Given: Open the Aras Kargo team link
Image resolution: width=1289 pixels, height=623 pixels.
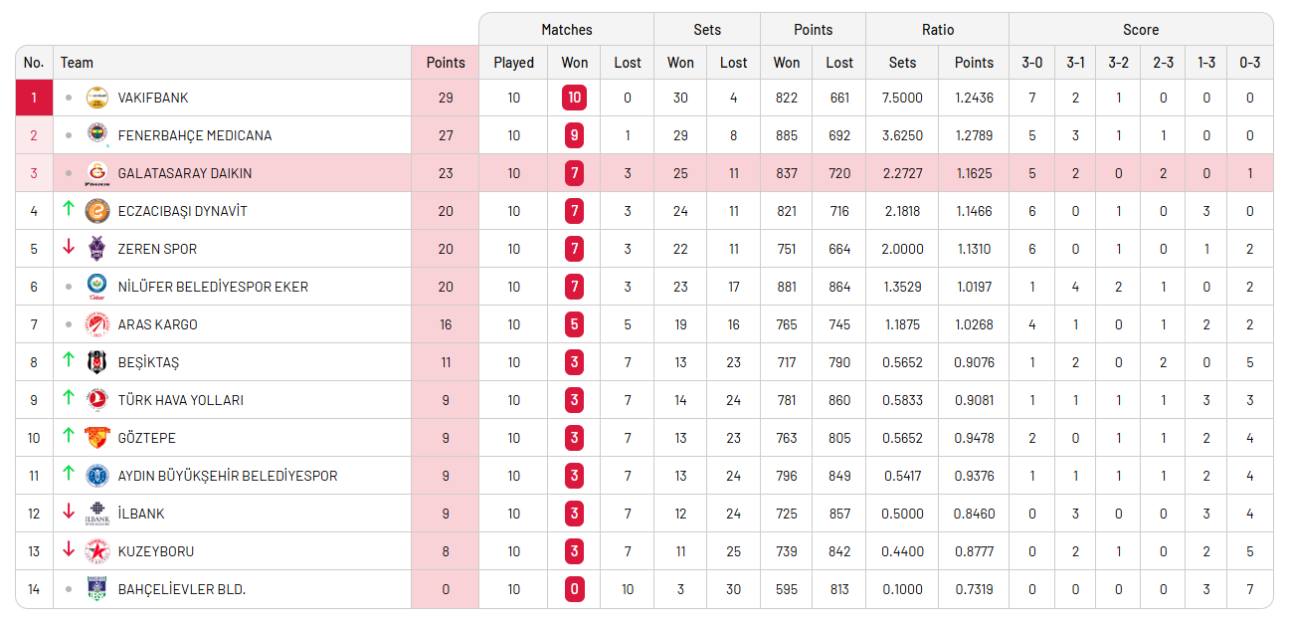Looking at the screenshot, I should [157, 324].
